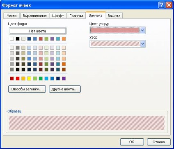
Task: Click the Нет цвета button
Action: tap(38, 31)
